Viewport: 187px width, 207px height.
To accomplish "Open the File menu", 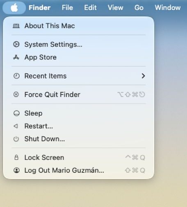I will click(x=67, y=8).
